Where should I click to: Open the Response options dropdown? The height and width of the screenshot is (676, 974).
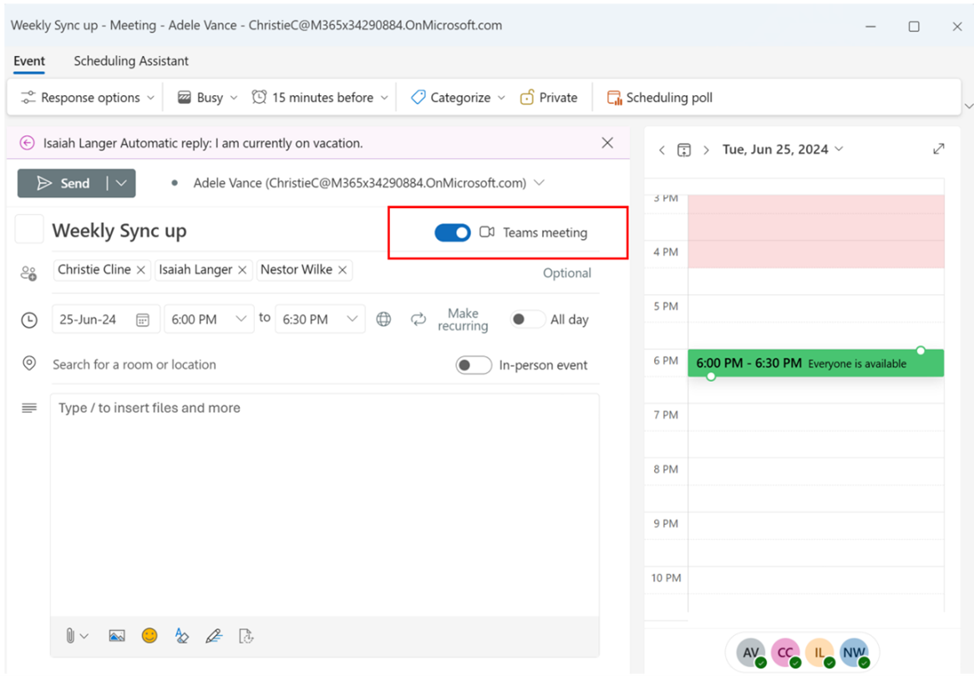84,97
